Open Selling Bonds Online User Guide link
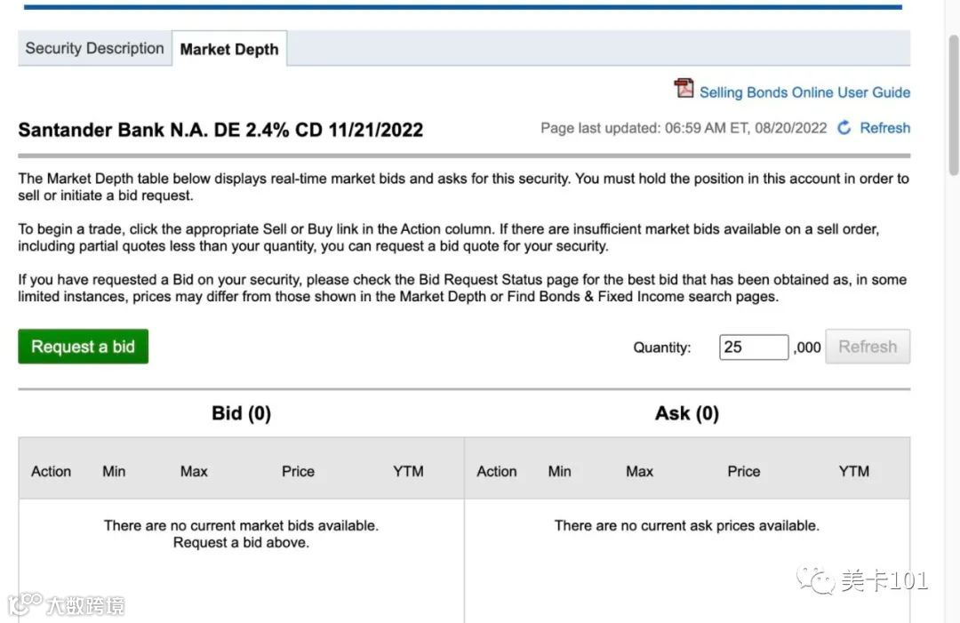The image size is (960, 623). tap(804, 92)
